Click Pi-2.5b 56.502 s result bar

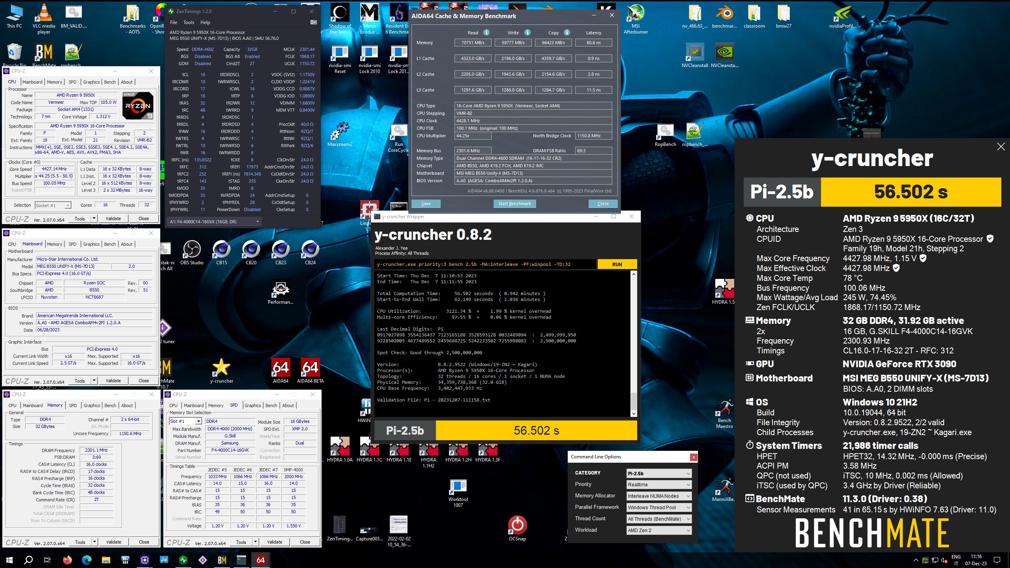tap(505, 430)
